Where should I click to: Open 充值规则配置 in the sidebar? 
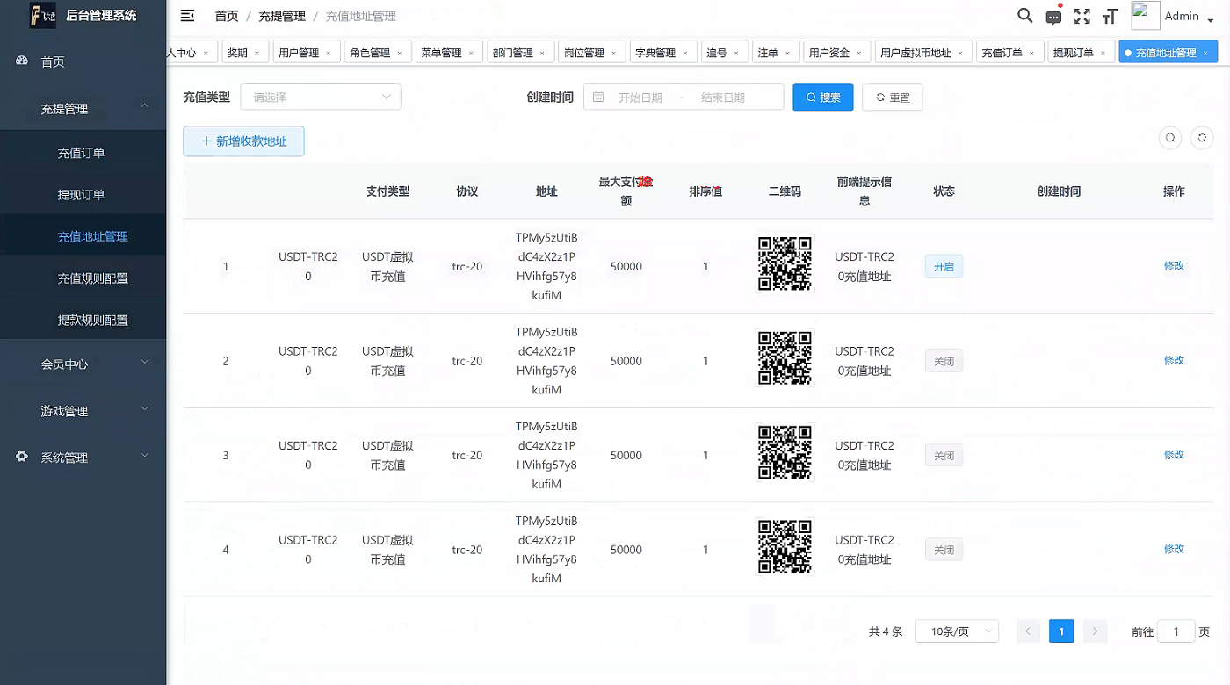click(x=83, y=278)
